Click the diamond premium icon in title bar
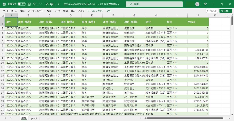Image resolution: width=234 pixels, height=121 pixels. (205, 4)
